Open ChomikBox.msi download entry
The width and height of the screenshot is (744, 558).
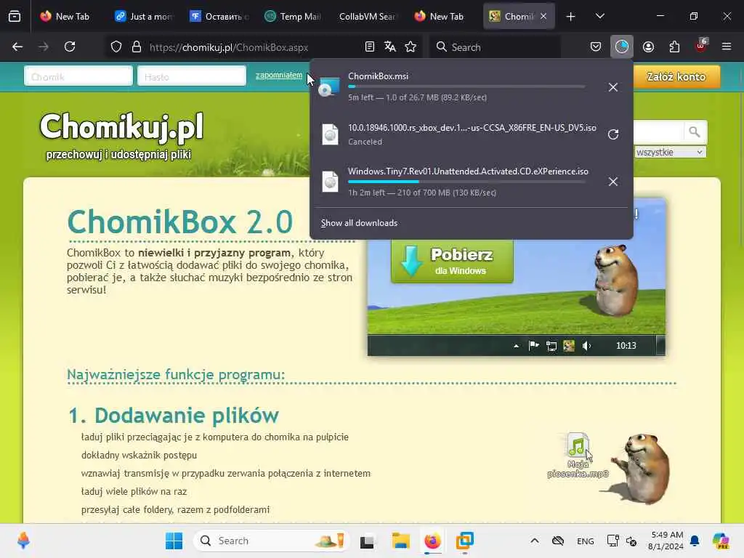pyautogui.click(x=471, y=86)
